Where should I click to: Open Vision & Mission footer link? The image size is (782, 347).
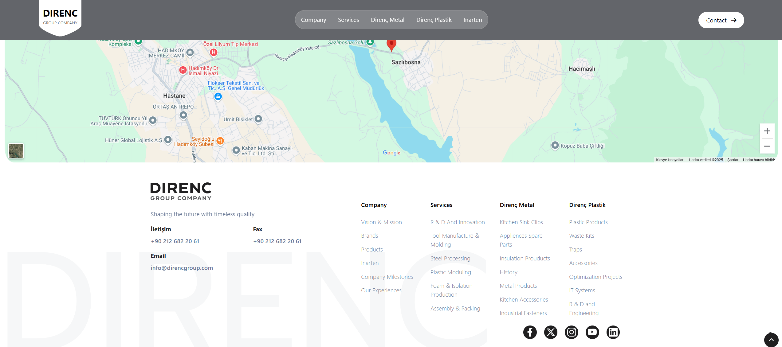[x=381, y=222]
